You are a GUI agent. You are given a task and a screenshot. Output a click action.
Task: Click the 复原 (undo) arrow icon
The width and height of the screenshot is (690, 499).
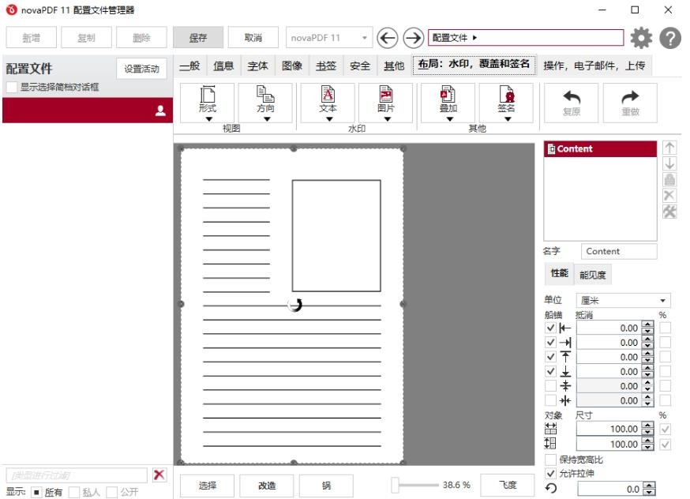click(570, 101)
